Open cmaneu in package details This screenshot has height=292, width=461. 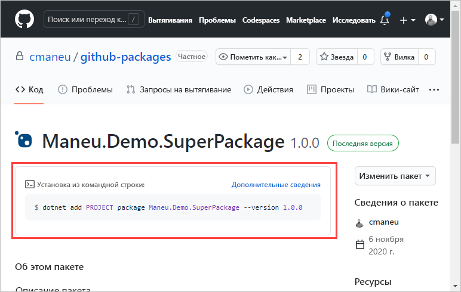click(384, 222)
